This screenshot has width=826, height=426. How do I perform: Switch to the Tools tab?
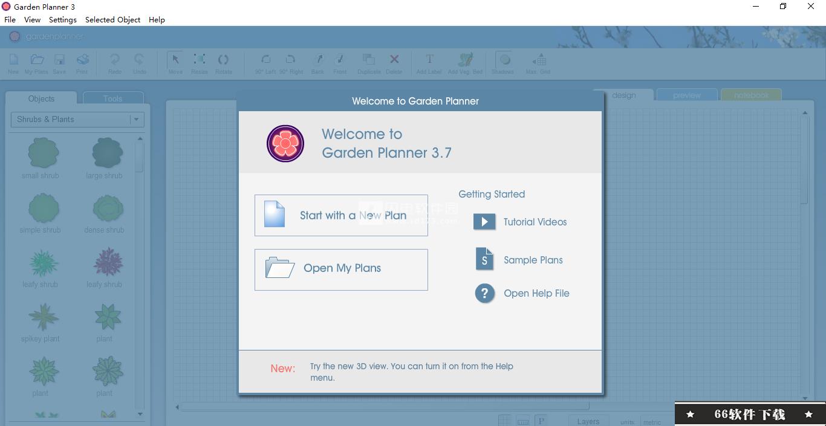[x=112, y=98]
